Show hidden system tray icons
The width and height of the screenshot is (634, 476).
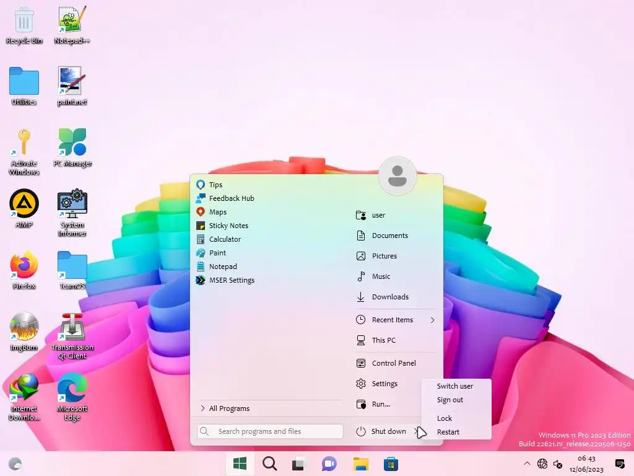click(x=526, y=464)
